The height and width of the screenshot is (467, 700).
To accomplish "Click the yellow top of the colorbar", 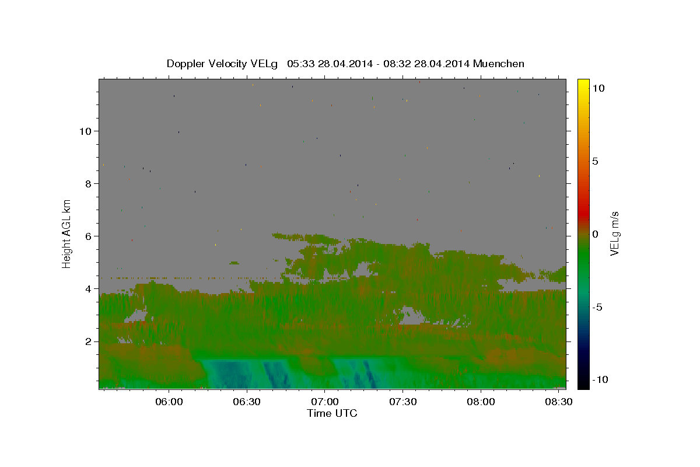I will click(583, 83).
